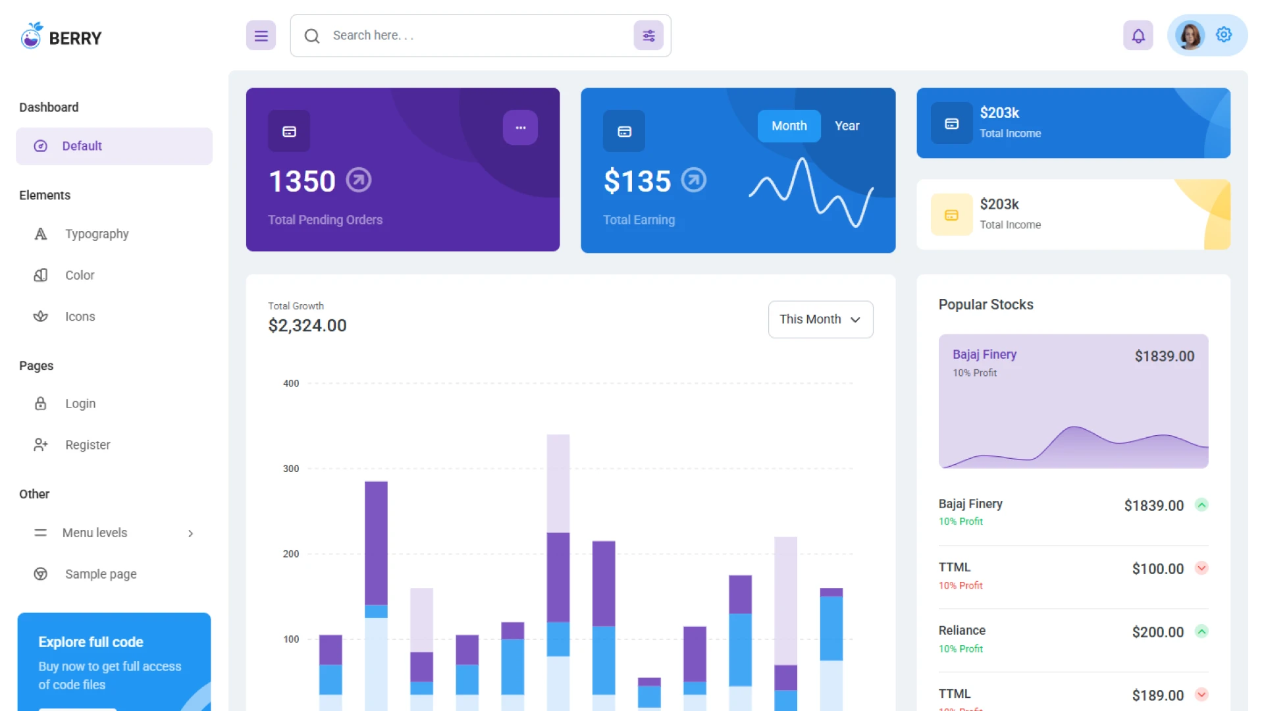Click red down arrow beside $189.00
The width and height of the screenshot is (1264, 711).
[1201, 695]
